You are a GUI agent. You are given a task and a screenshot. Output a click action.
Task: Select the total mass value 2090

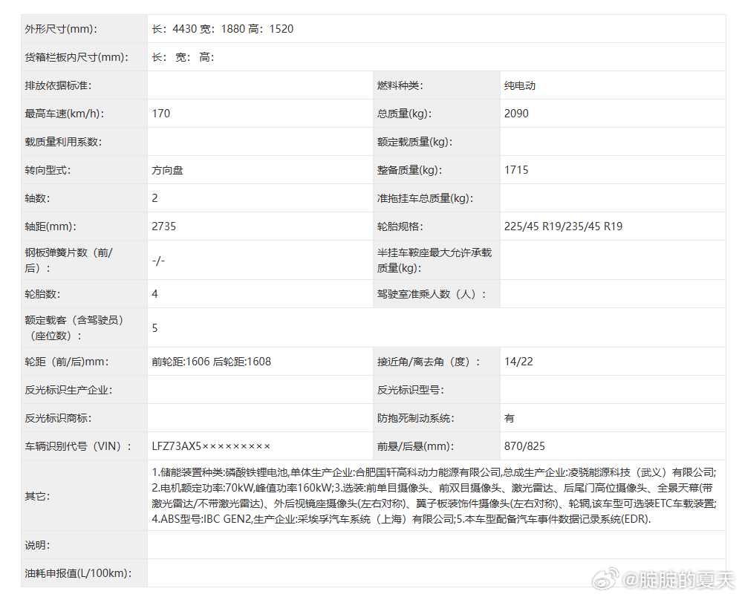pyautogui.click(x=516, y=114)
